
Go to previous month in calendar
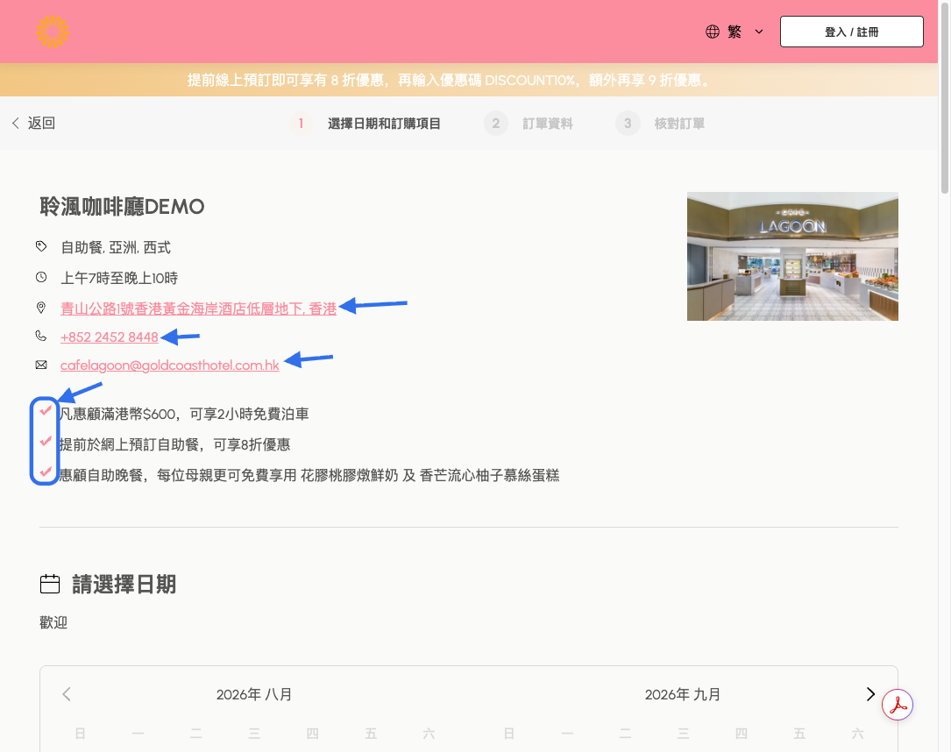tap(67, 694)
